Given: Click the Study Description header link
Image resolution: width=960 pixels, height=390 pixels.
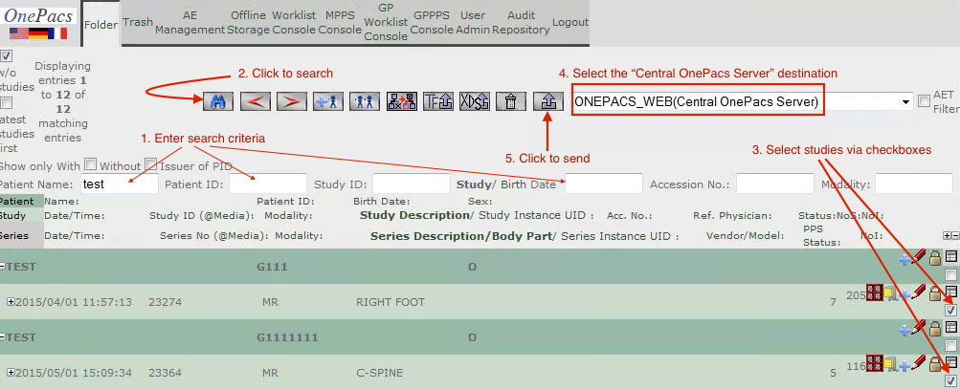Looking at the screenshot, I should click(x=414, y=215).
